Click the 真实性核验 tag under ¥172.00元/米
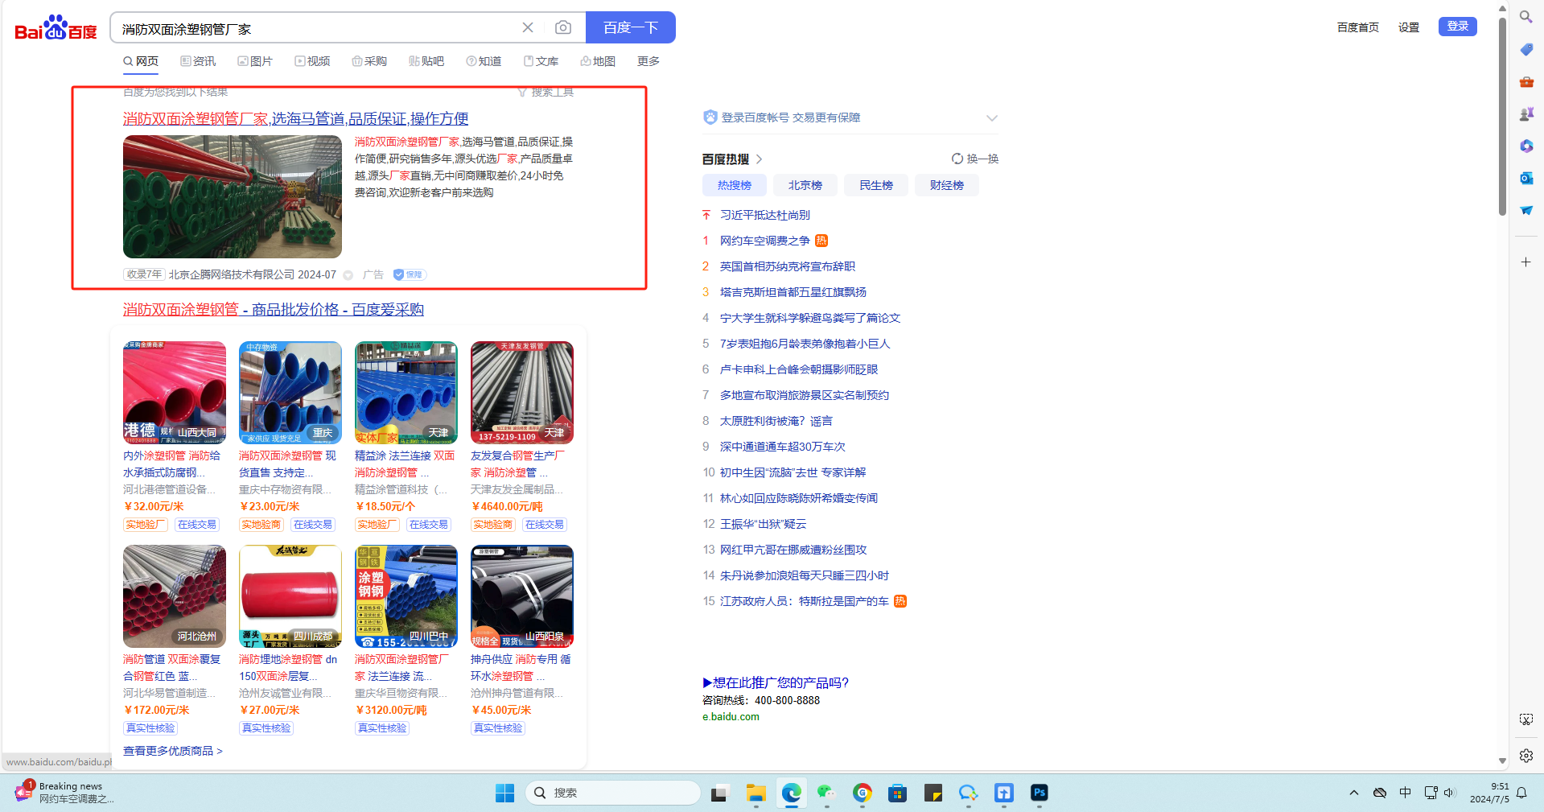This screenshot has height=812, width=1544. click(x=150, y=728)
